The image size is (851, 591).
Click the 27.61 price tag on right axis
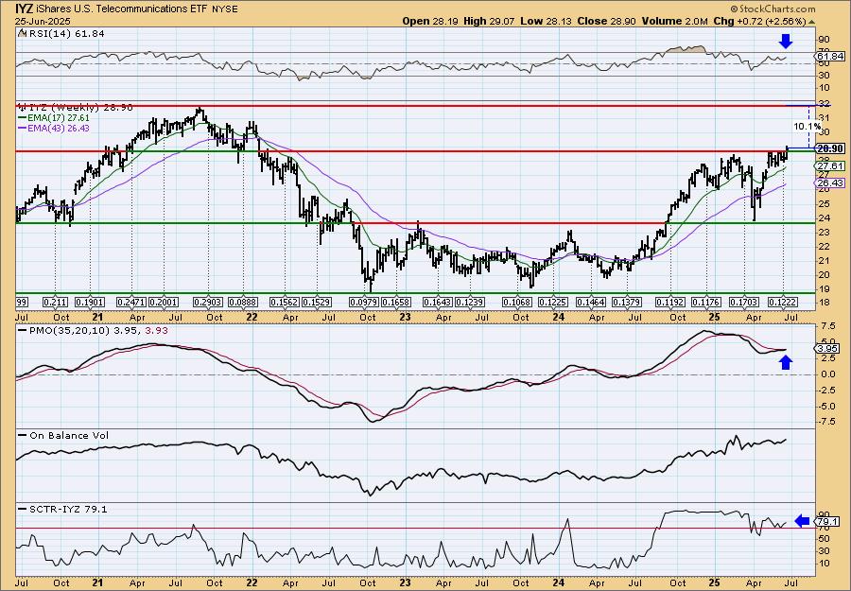point(830,166)
